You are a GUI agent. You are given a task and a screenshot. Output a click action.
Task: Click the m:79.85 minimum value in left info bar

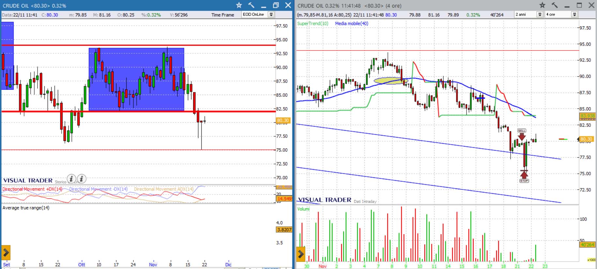coord(78,15)
